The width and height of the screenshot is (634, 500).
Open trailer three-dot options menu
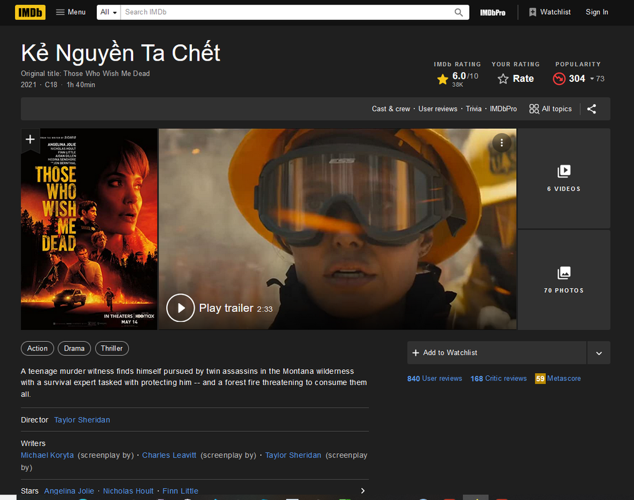click(x=502, y=142)
